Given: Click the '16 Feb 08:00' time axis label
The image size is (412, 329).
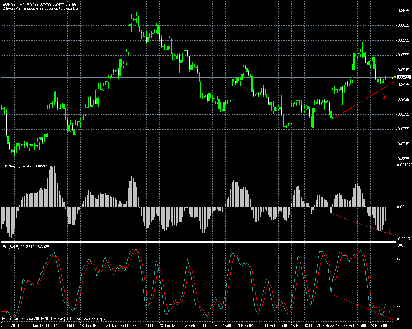Looking at the screenshot, I should 302,326.
